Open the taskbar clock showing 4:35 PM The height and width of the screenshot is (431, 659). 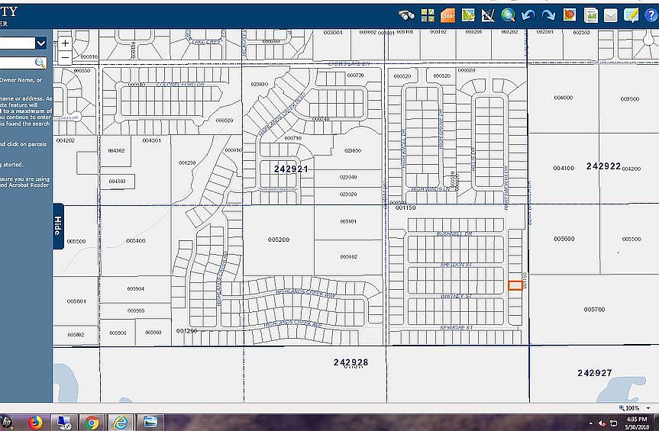pos(637,423)
